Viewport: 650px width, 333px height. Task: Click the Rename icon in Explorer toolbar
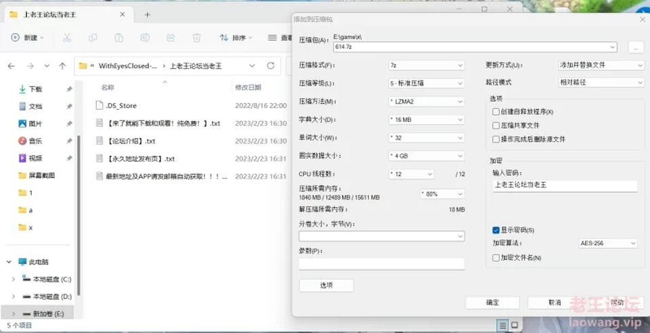point(145,38)
